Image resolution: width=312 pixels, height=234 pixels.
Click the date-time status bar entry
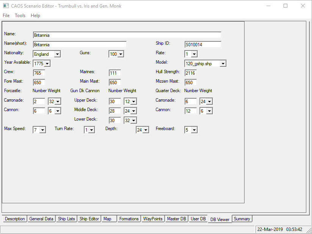(x=280, y=229)
